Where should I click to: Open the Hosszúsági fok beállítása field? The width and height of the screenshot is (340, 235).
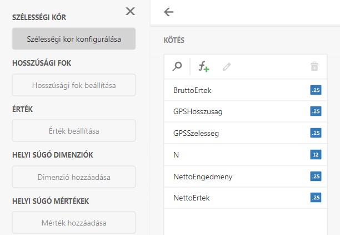[x=73, y=85]
